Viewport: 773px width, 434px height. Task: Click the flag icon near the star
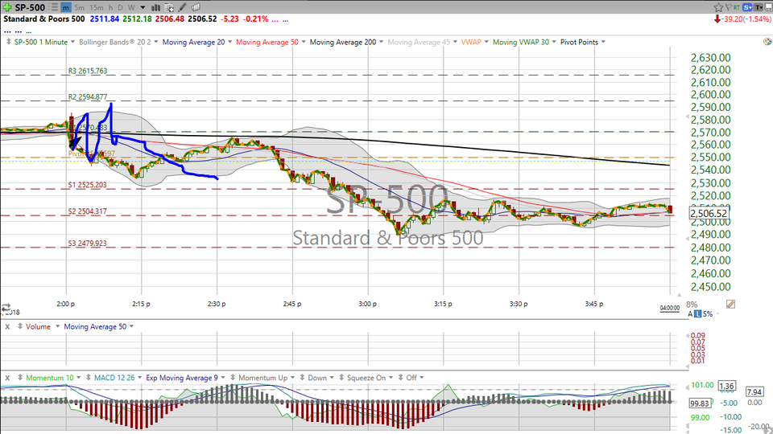click(730, 6)
